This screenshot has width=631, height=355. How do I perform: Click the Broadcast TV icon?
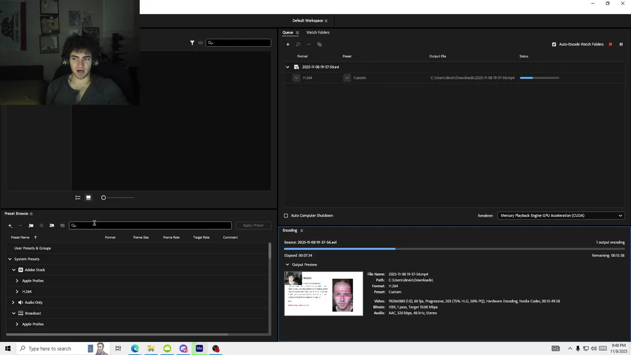[21, 313]
